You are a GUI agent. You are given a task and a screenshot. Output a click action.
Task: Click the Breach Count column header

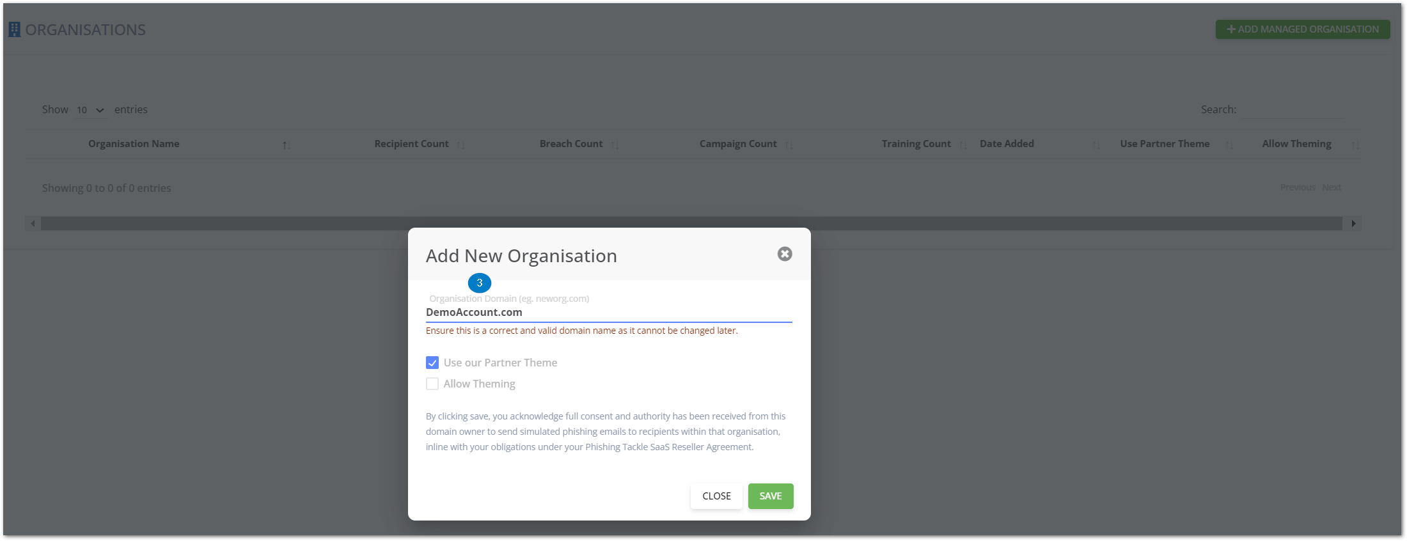point(571,144)
